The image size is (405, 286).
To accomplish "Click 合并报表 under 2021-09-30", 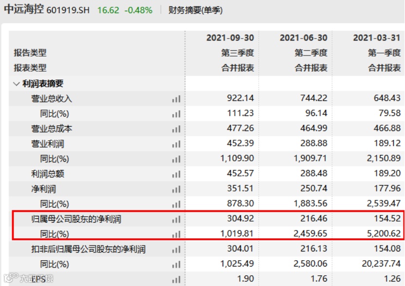I will tap(238, 68).
